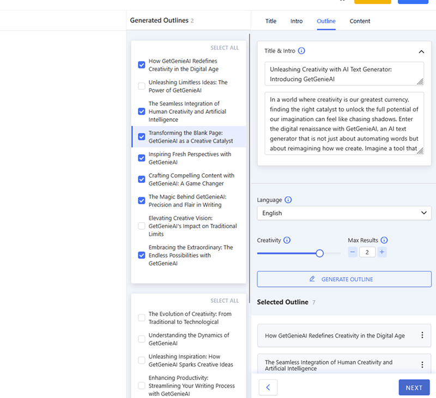Screen dimensions: 436x398
Task: Switch to the Intro tab
Action: tap(296, 21)
